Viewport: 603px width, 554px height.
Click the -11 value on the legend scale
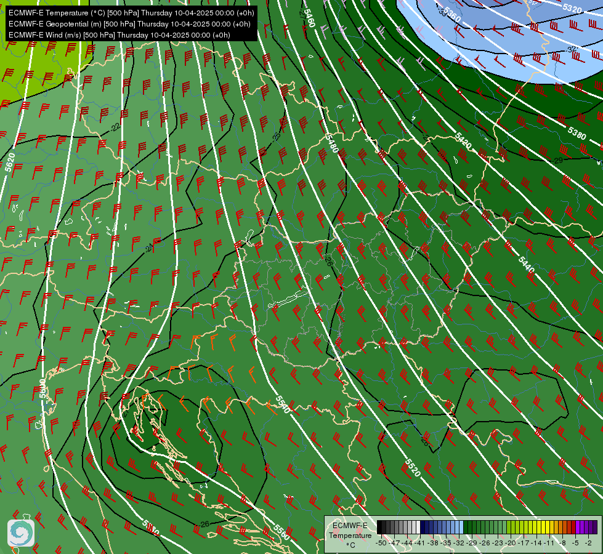coord(548,543)
